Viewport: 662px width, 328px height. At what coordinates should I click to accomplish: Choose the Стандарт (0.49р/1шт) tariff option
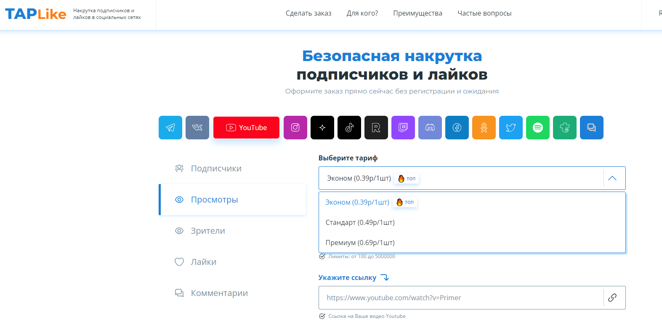pyautogui.click(x=472, y=222)
